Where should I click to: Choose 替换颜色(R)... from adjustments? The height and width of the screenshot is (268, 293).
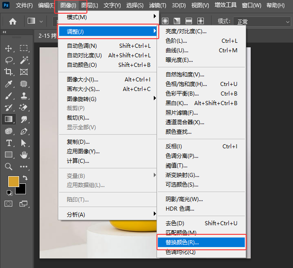[201, 243]
